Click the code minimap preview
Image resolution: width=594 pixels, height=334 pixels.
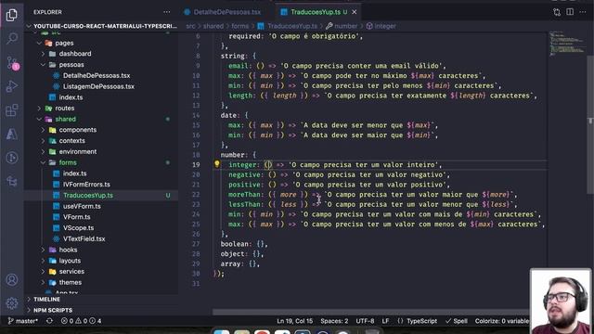[x=566, y=44]
